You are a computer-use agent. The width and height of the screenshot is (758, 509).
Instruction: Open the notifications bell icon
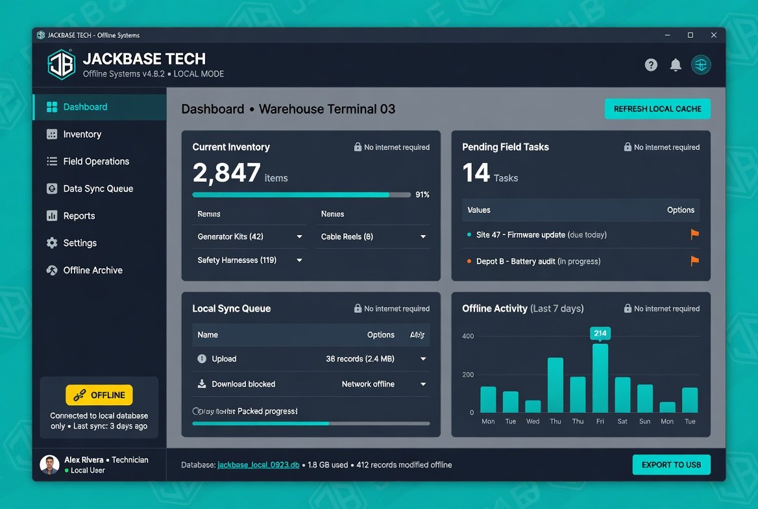(676, 65)
